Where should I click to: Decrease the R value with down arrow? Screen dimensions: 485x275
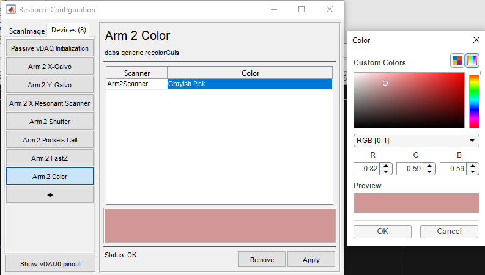(386, 172)
